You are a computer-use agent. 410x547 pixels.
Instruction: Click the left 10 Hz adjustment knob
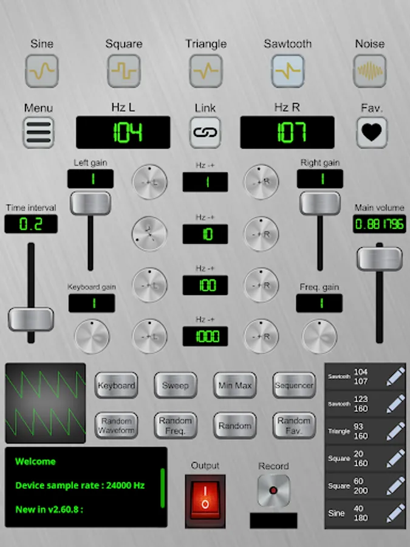pos(150,234)
